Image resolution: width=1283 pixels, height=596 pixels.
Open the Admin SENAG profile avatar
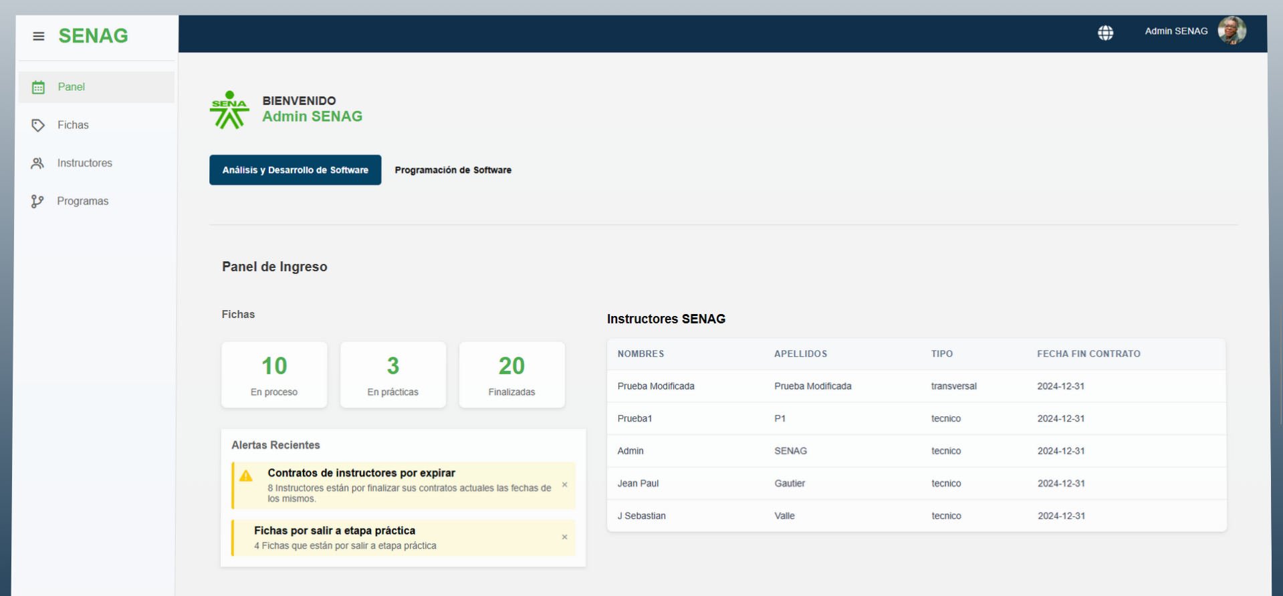1231,31
